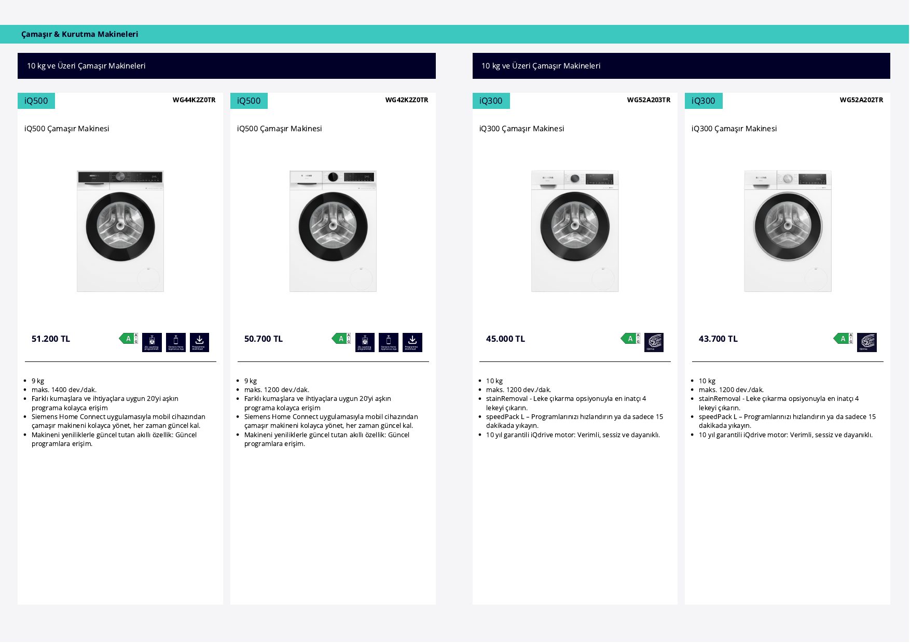Click the iQ300 Çamaşır Makinesi title of WG52A202TR
Screen dimensions: 910x643
pos(734,129)
